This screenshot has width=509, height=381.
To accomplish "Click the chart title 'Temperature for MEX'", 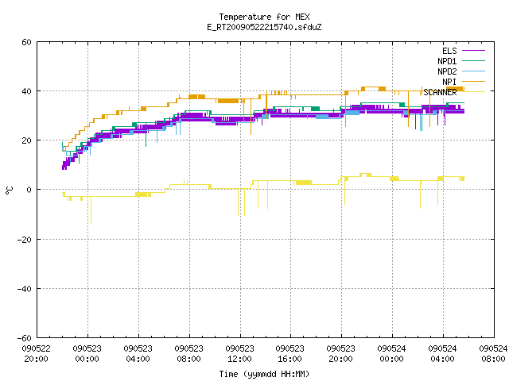I will pos(264,17).
